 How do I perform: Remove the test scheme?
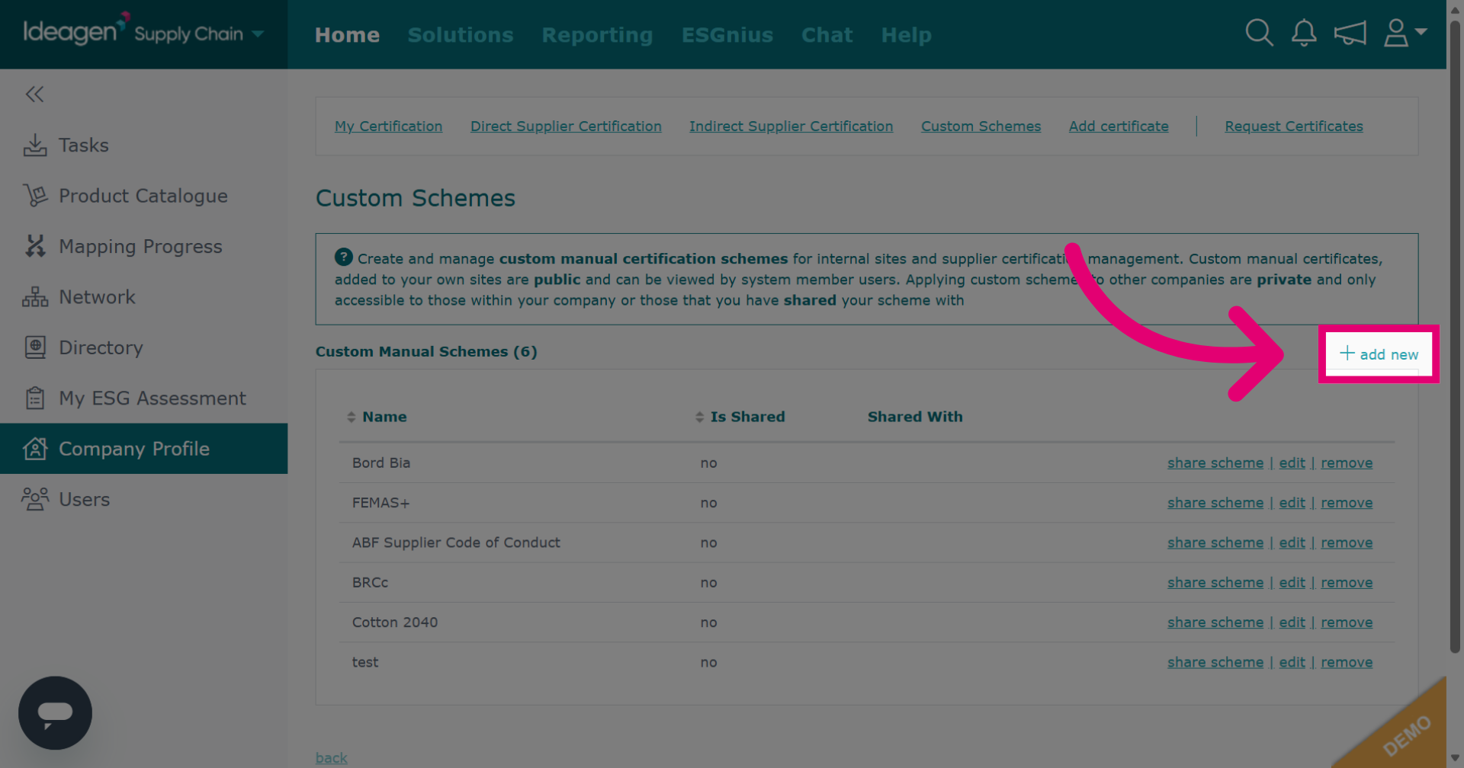(x=1347, y=662)
